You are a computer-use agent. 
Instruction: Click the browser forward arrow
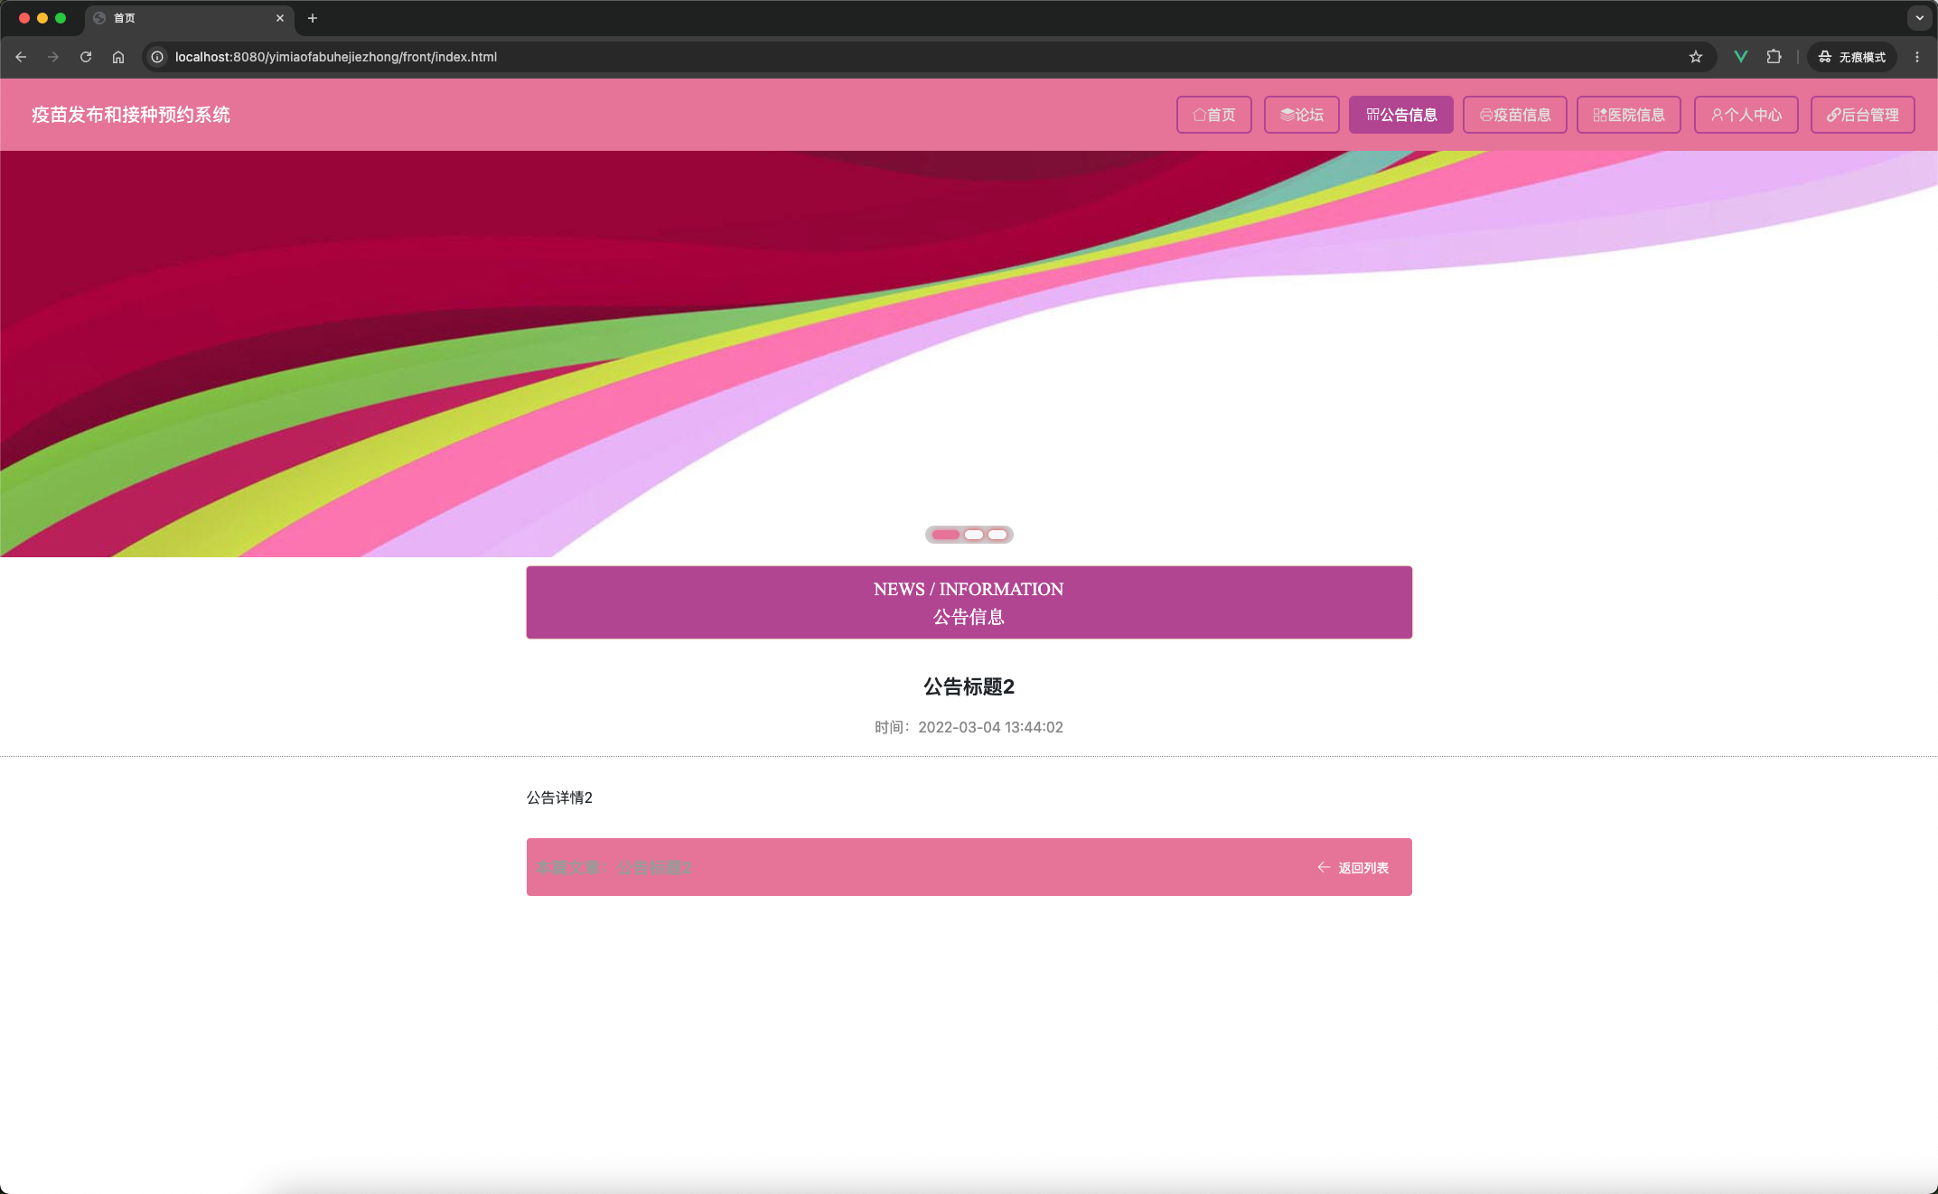(x=53, y=57)
